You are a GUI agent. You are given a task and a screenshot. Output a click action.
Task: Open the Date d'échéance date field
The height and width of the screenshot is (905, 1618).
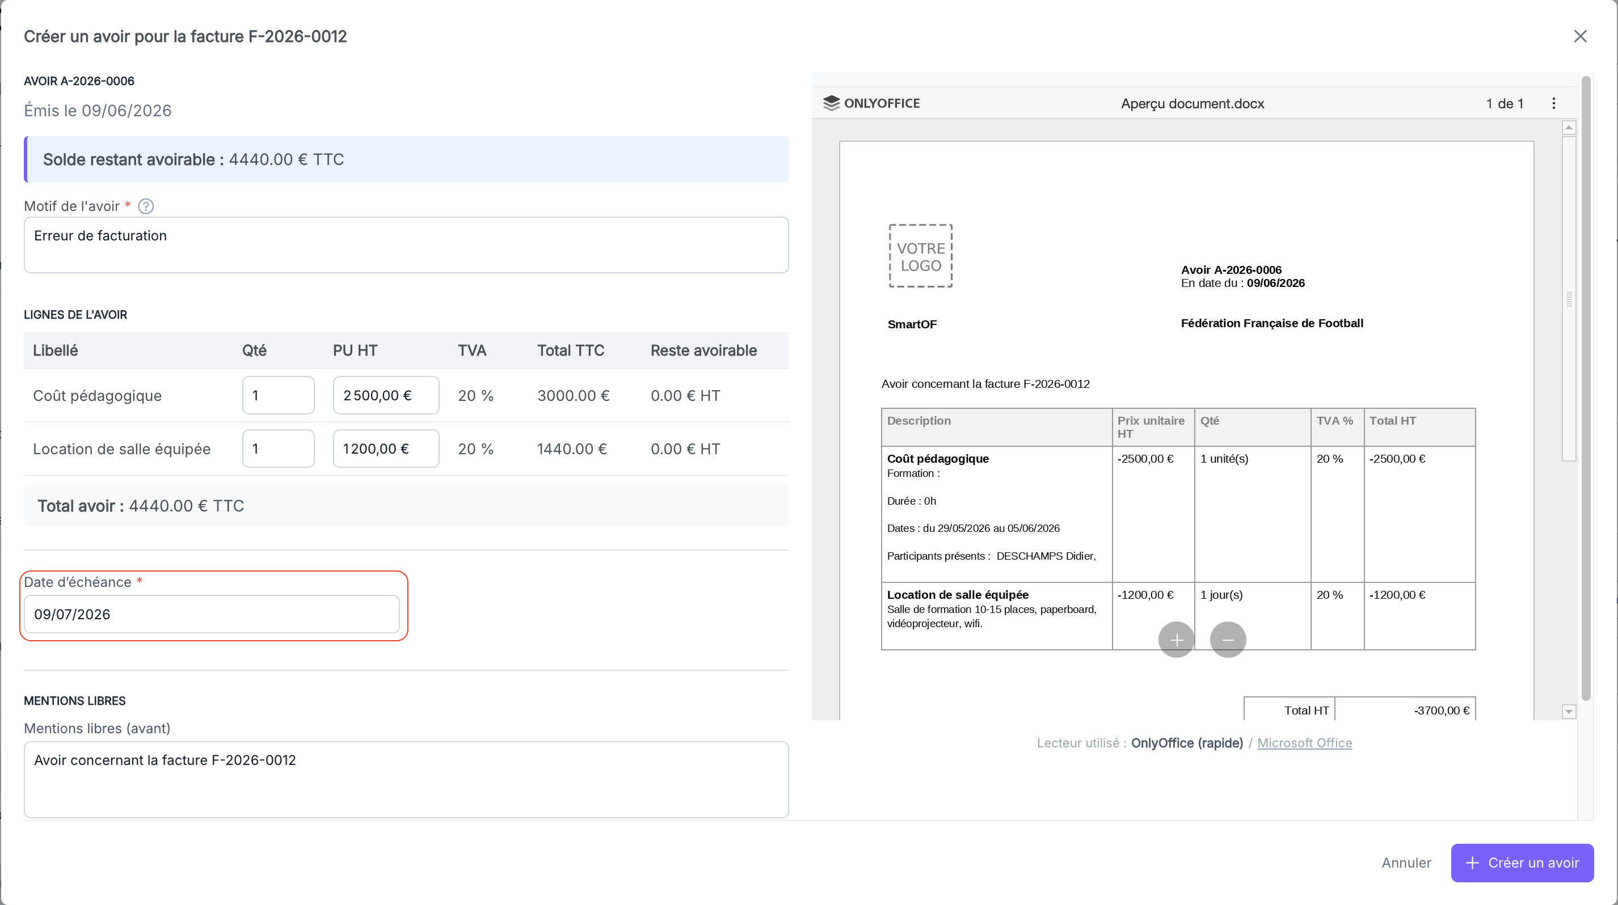(212, 614)
